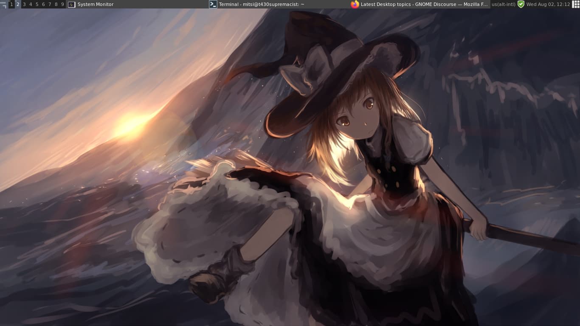The width and height of the screenshot is (580, 326).
Task: Switch to workspace 2
Action: (x=18, y=4)
